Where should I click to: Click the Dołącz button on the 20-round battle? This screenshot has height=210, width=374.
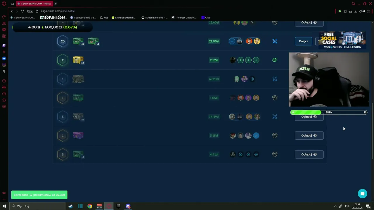tap(304, 41)
